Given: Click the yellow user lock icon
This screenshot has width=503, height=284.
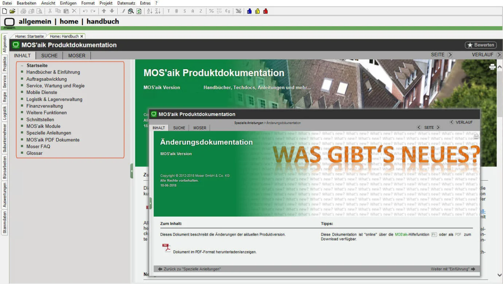Looking at the screenshot, I should click(x=257, y=11).
